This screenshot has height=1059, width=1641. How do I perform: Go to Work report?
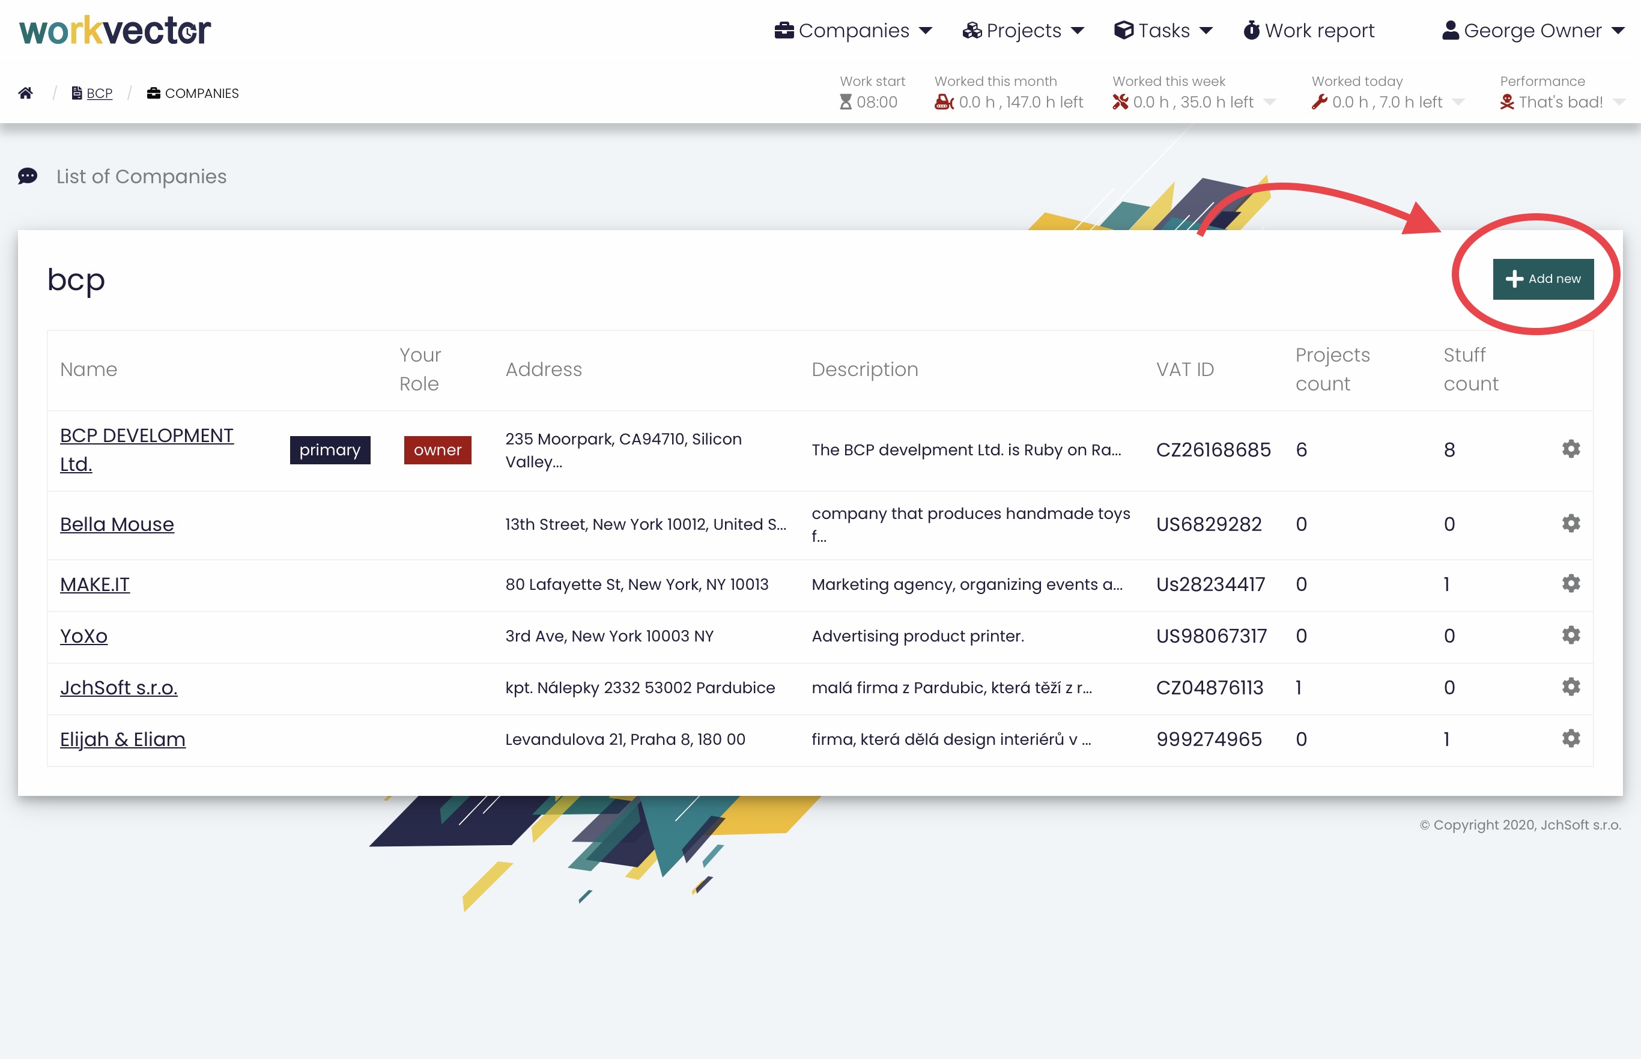coord(1308,30)
